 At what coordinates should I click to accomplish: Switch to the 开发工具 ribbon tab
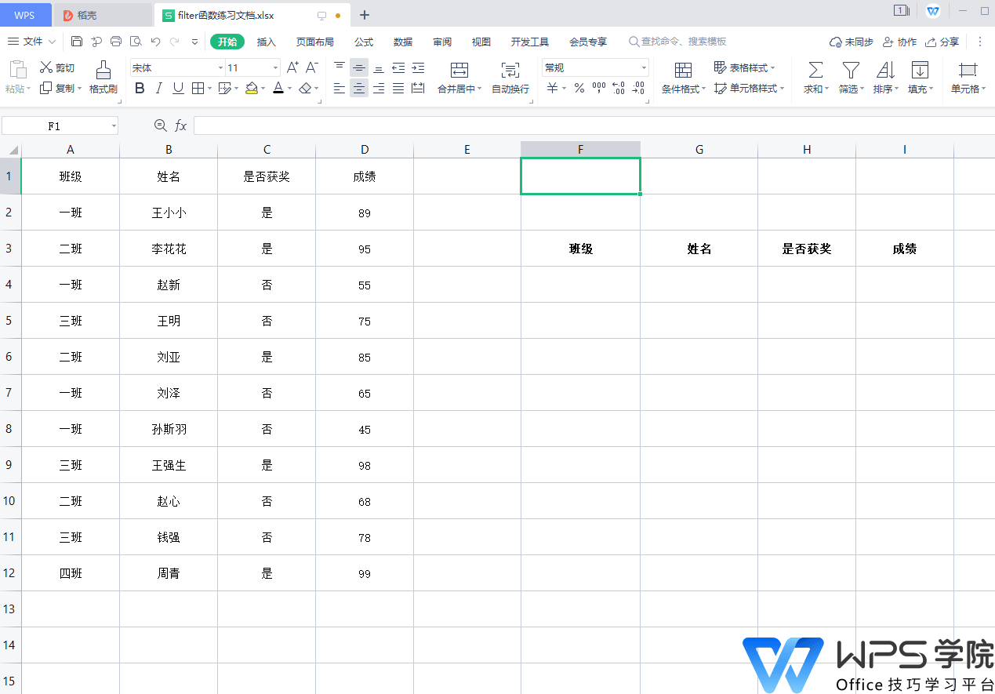(530, 42)
